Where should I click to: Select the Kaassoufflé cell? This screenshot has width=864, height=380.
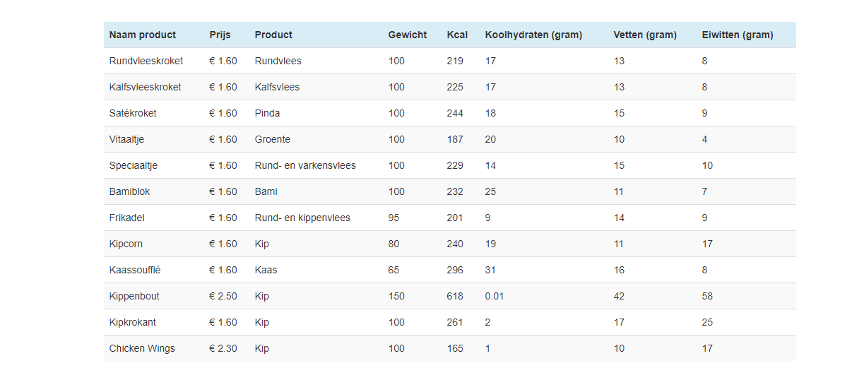point(135,270)
